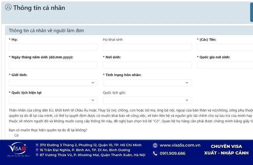Image resolution: width=253 pixels, height=165 pixels.
Task: Click the address 87 Vương Thừa Vũ, P. Khương Mai
Action: [x=92, y=155]
